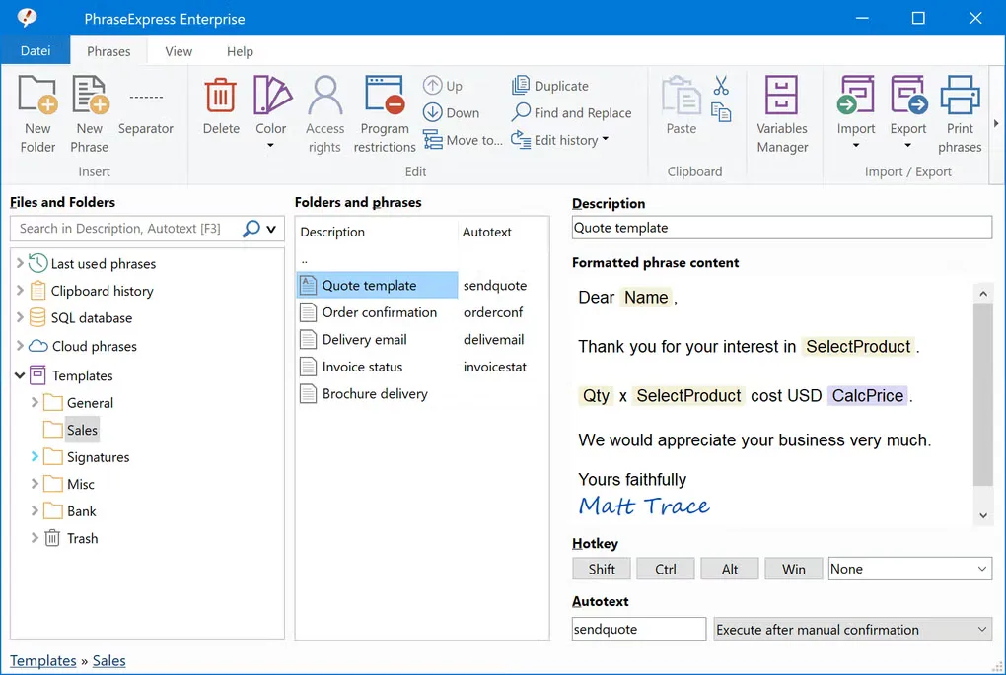Screen dimensions: 1006x675
Task: Click scroll down arrow in phrase content
Action: [x=983, y=515]
